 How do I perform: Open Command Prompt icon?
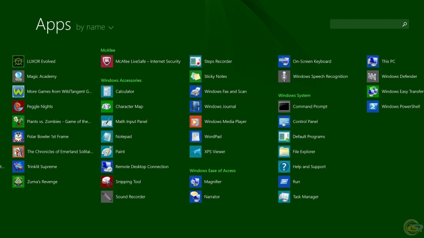284,107
